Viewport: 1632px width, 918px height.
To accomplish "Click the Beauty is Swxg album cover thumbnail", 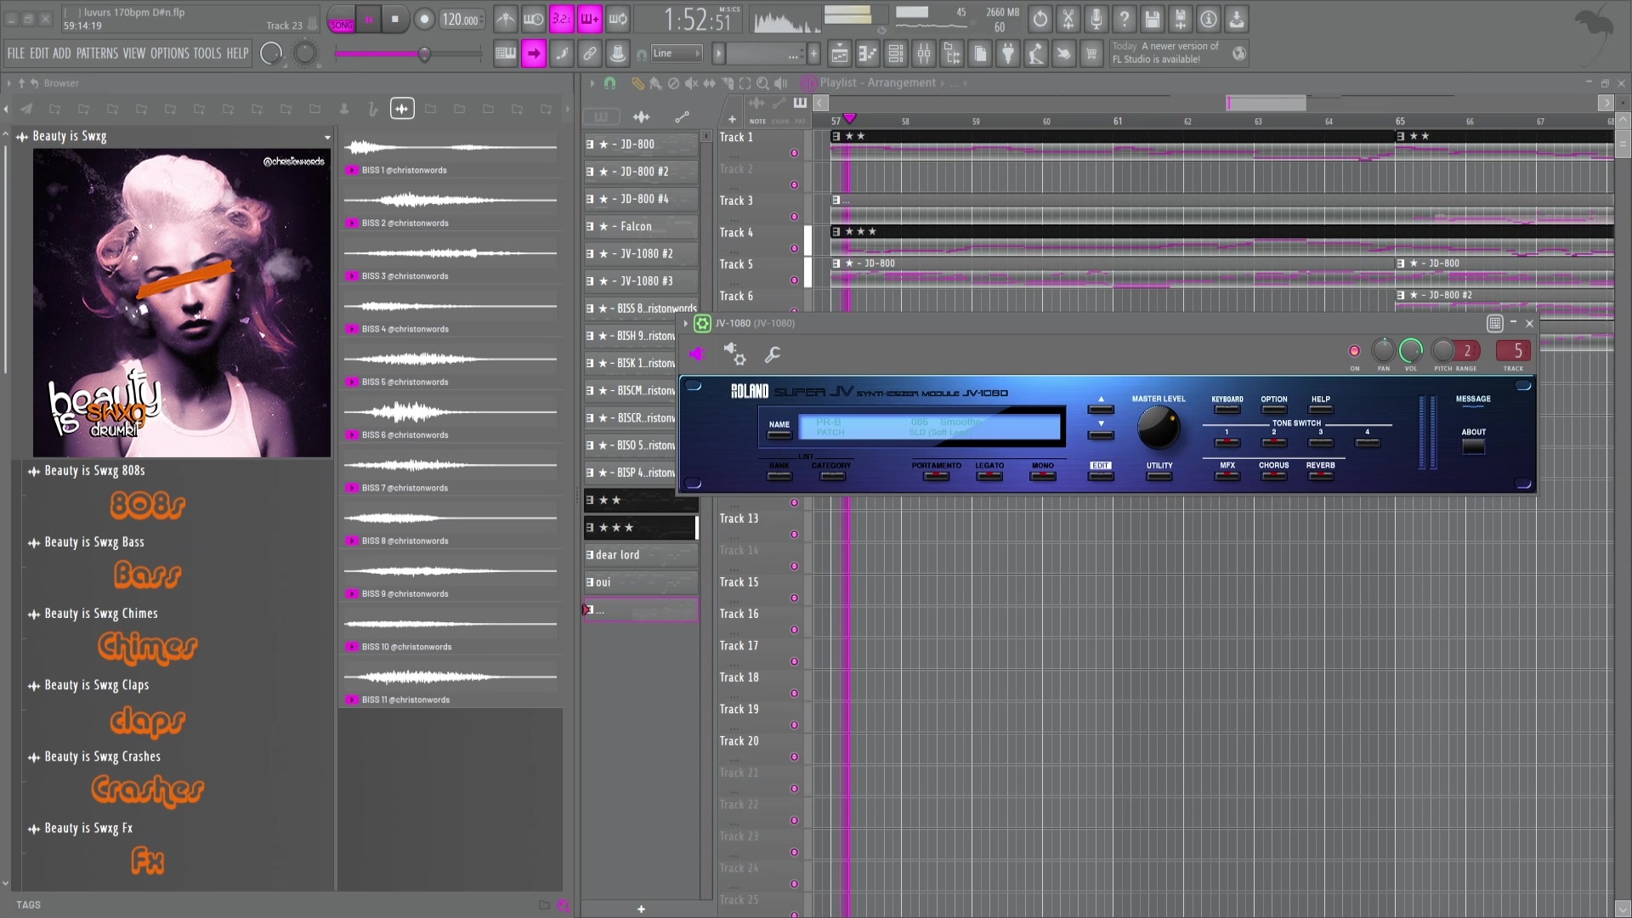I will [182, 303].
